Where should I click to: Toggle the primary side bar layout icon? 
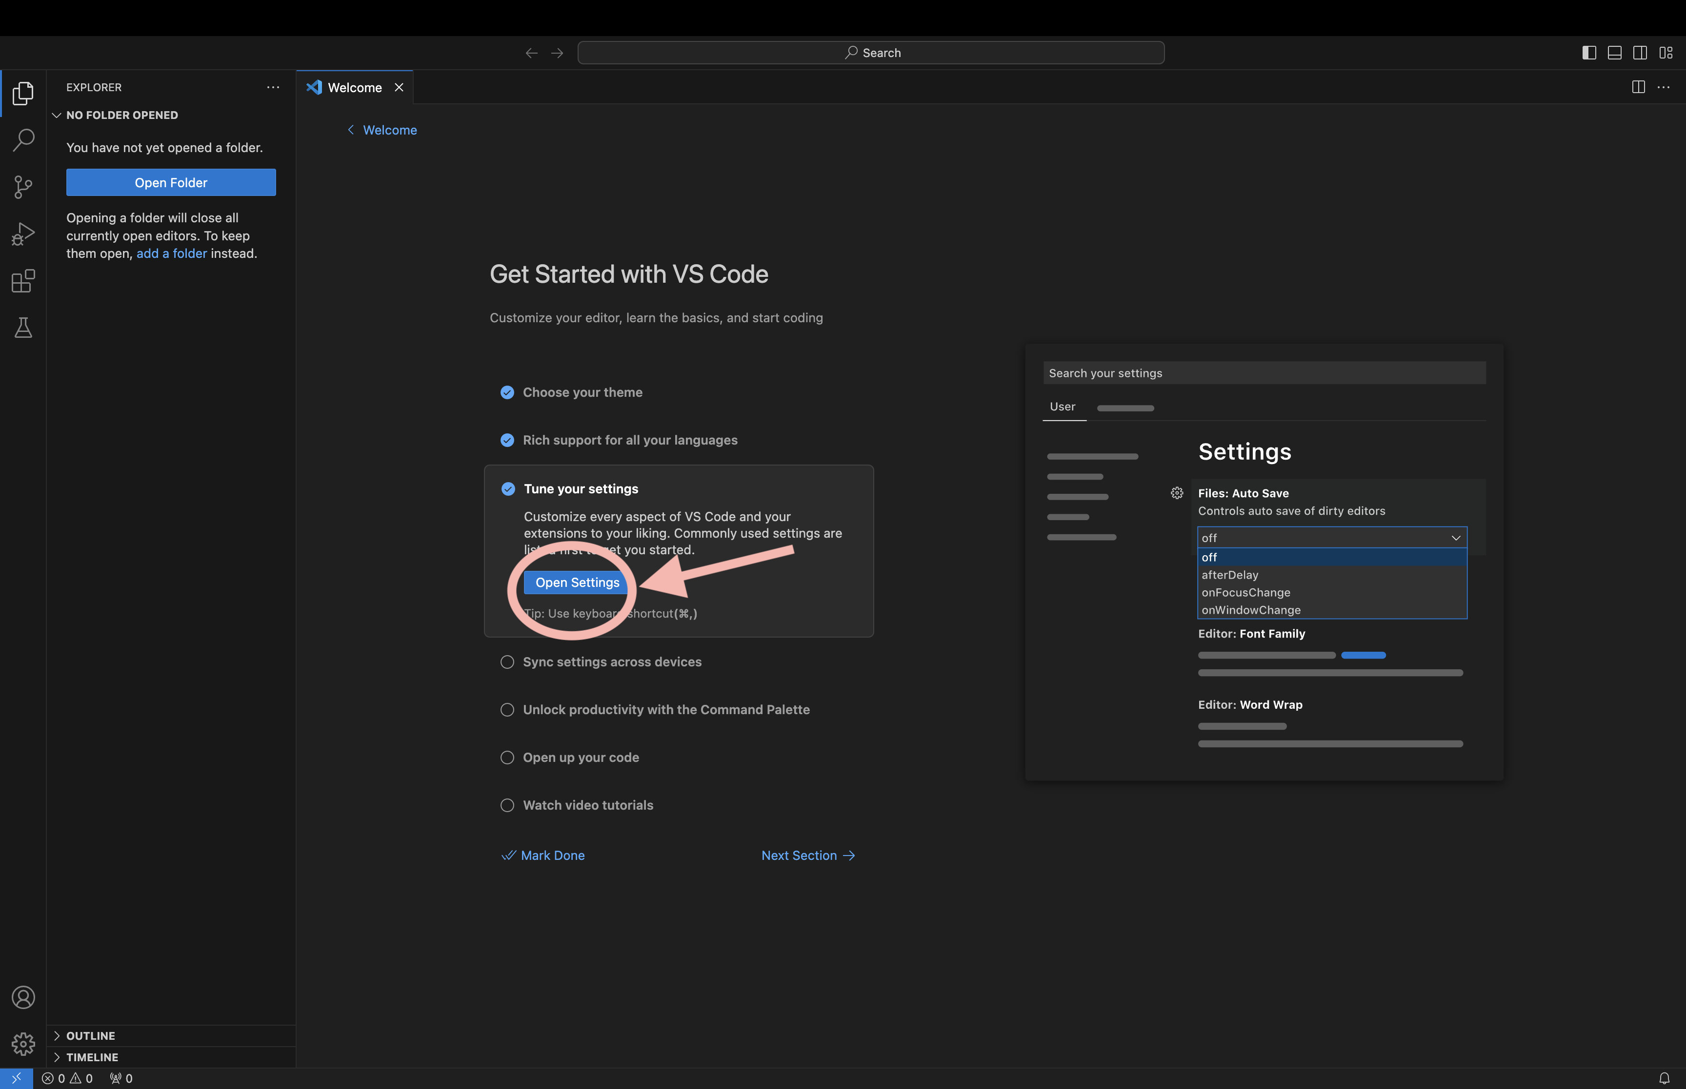[x=1589, y=53]
